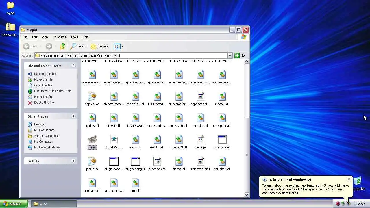Image resolution: width=370 pixels, height=208 pixels.
Task: Click E-mail this file link
Action: [43, 97]
